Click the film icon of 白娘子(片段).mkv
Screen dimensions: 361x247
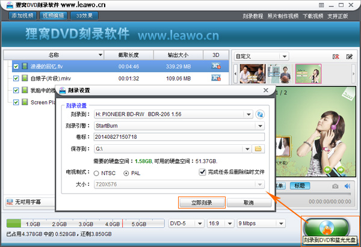coord(25,78)
